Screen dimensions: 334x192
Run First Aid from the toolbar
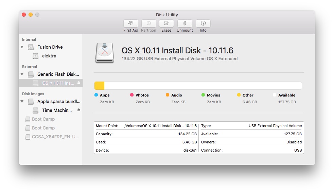click(x=130, y=23)
